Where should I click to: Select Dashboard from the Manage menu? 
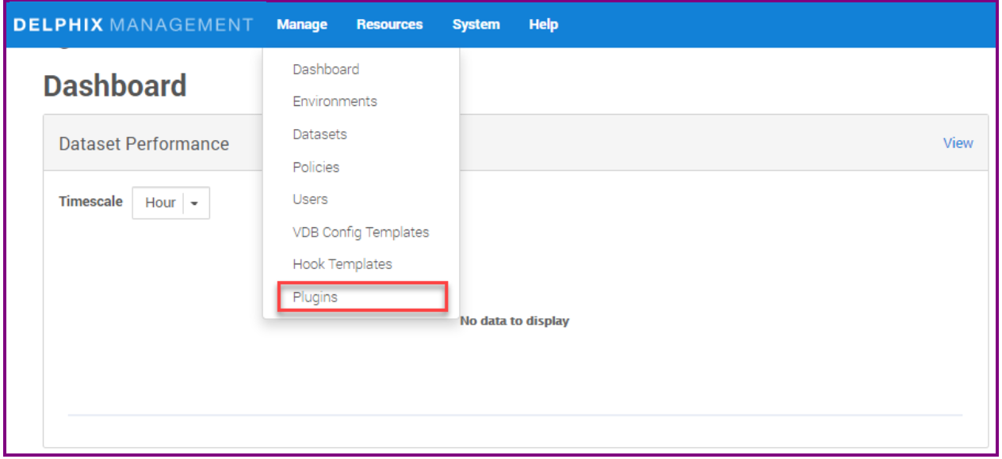tap(326, 70)
